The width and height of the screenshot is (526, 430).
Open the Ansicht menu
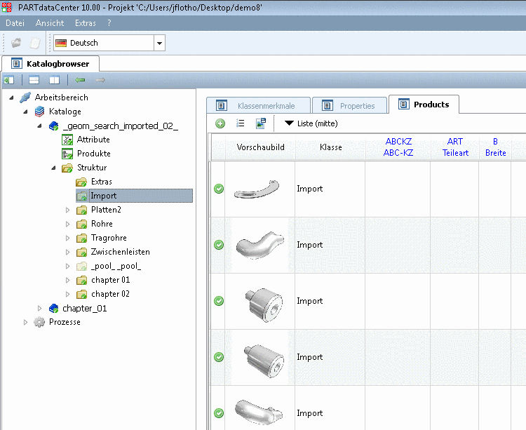(x=50, y=23)
